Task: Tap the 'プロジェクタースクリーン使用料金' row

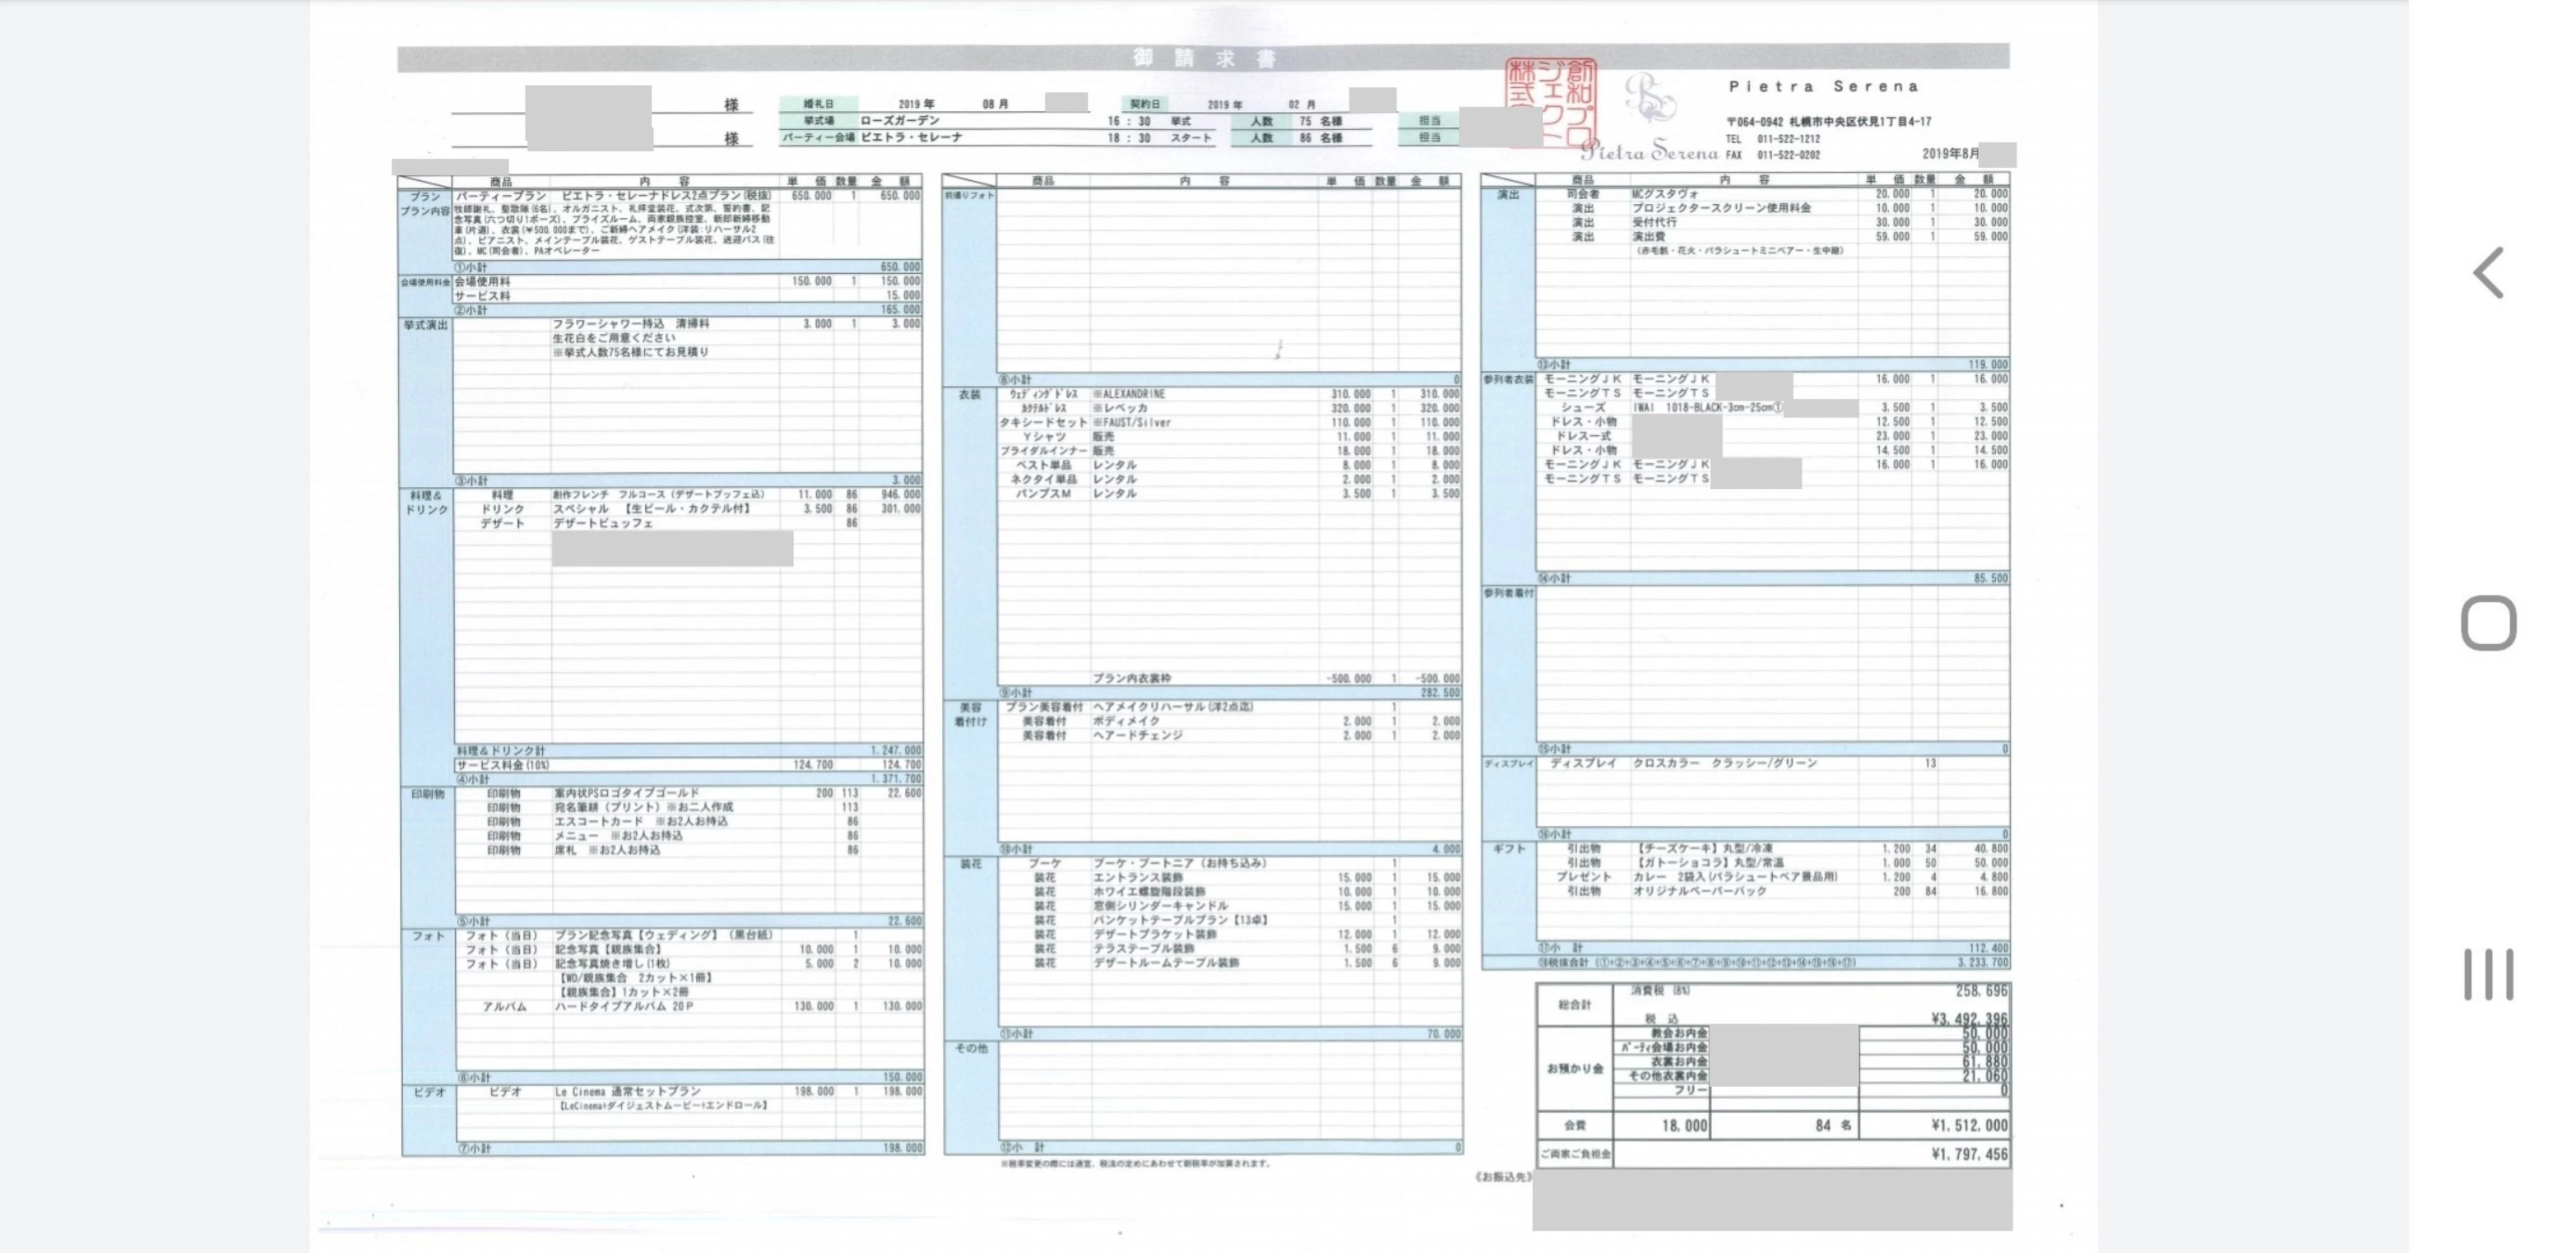Action: coord(1773,208)
